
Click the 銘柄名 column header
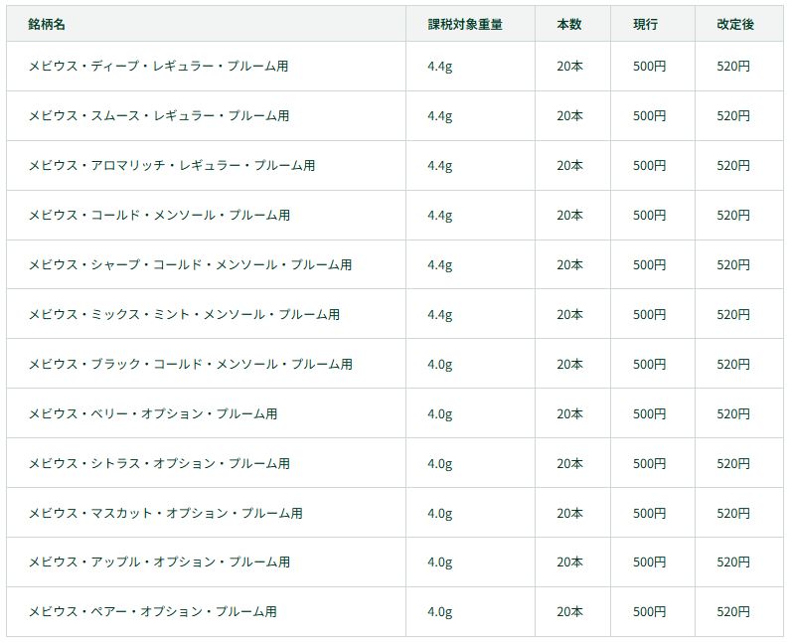click(x=48, y=24)
